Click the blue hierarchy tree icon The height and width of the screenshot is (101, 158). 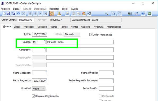[89, 14]
